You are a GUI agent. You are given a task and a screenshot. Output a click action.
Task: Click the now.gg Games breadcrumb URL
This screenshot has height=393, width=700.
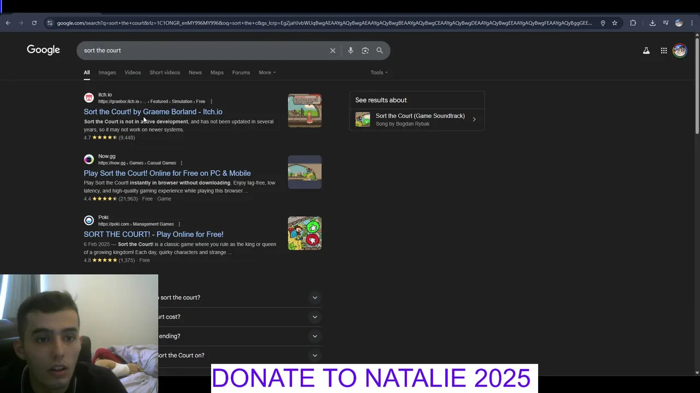tap(137, 163)
